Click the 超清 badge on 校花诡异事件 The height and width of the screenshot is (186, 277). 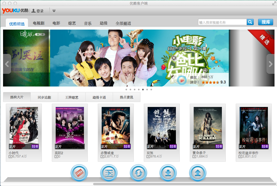tap(265, 146)
